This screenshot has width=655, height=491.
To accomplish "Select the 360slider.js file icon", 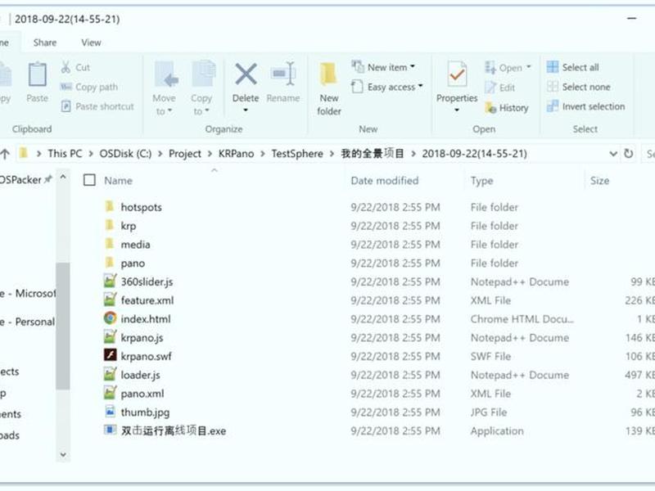I will (110, 281).
